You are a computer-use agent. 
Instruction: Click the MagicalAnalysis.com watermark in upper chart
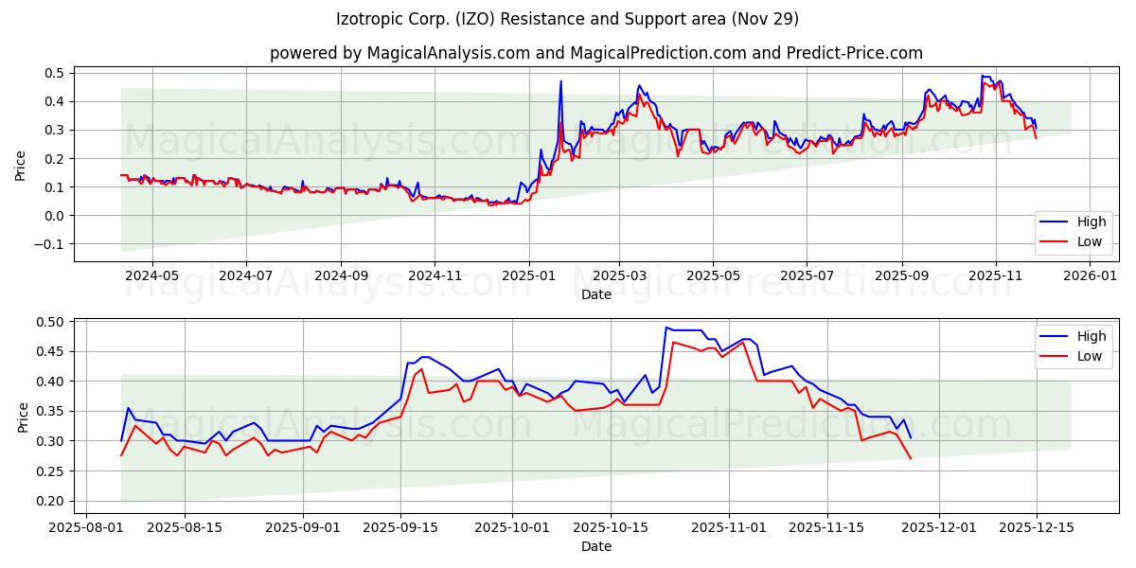click(322, 142)
